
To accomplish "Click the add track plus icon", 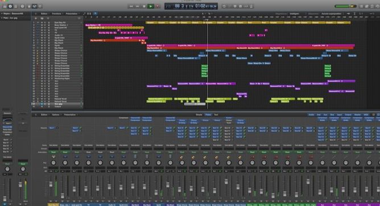I will click(x=36, y=18).
